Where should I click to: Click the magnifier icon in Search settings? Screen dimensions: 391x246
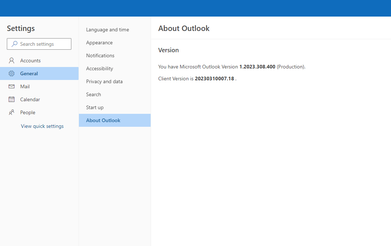pos(14,44)
